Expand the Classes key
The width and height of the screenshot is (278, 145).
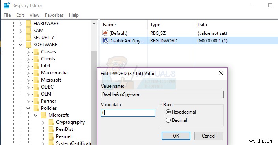(x=28, y=52)
